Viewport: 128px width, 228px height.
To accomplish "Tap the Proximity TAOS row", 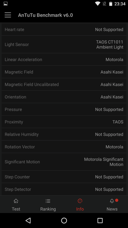I will 64,122.
